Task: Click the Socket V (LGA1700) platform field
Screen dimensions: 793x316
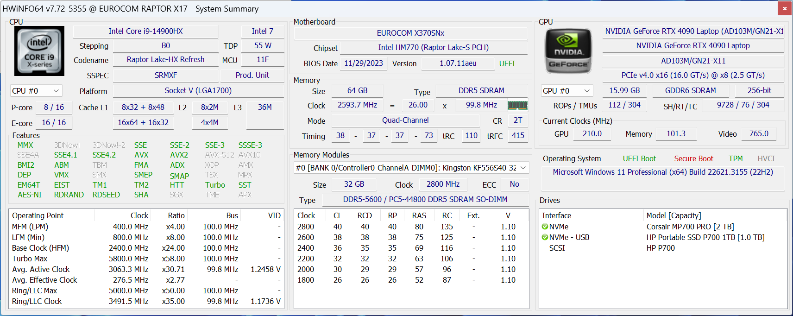Action: click(x=198, y=90)
